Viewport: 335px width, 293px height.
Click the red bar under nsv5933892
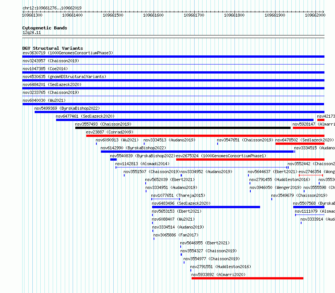pos(247,278)
